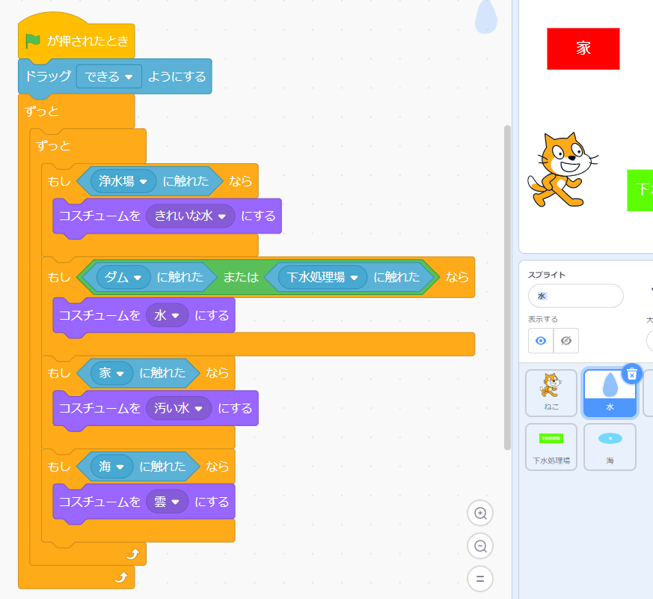
Task: Click the red 家 sprite on the stage
Action: (583, 49)
